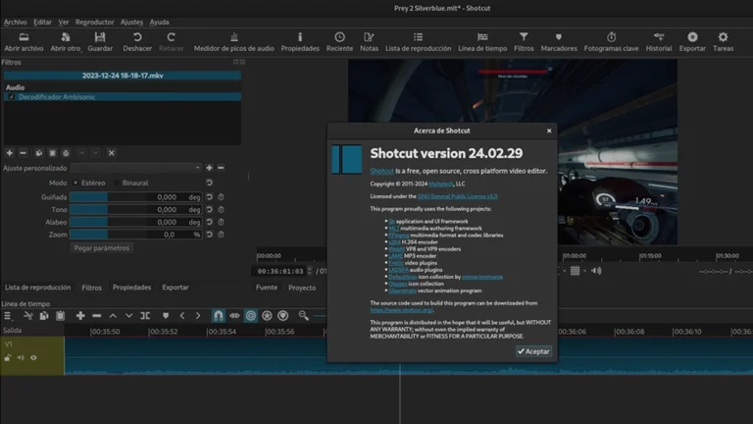
Task: Open Fotogramas clave from the toolbar
Action: (x=611, y=37)
